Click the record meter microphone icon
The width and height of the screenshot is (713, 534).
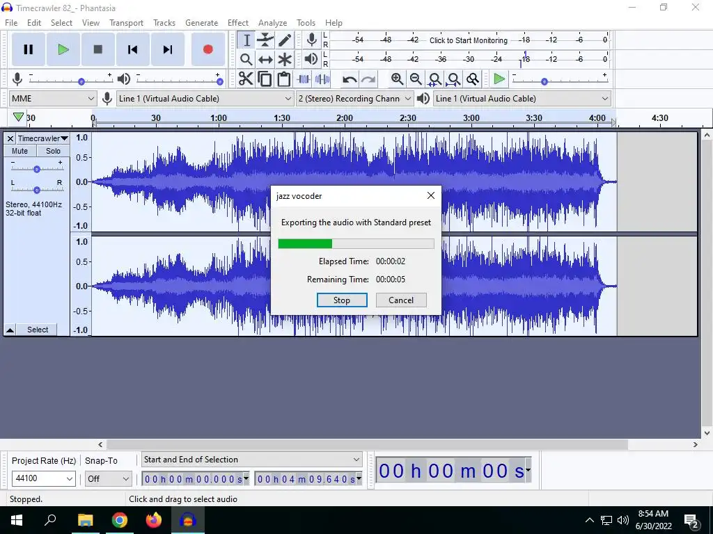[311, 40]
